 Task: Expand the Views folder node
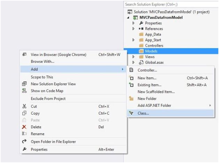(x=133, y=57)
